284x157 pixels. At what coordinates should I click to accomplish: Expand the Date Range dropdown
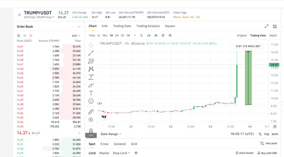click(x=111, y=134)
